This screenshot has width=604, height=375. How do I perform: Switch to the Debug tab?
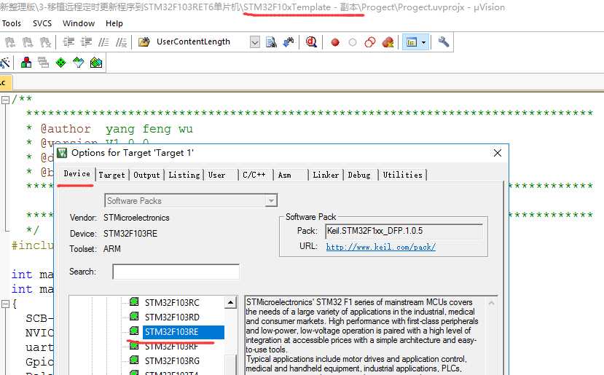click(359, 175)
